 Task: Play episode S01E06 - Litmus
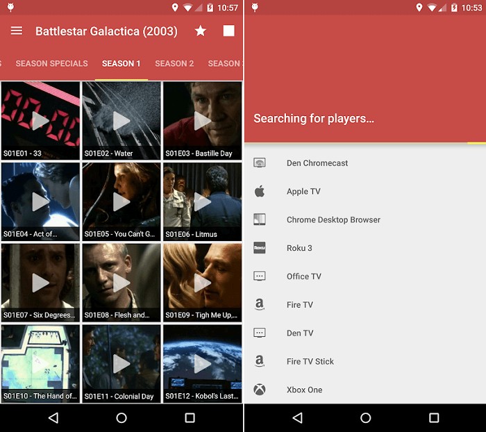pos(203,201)
